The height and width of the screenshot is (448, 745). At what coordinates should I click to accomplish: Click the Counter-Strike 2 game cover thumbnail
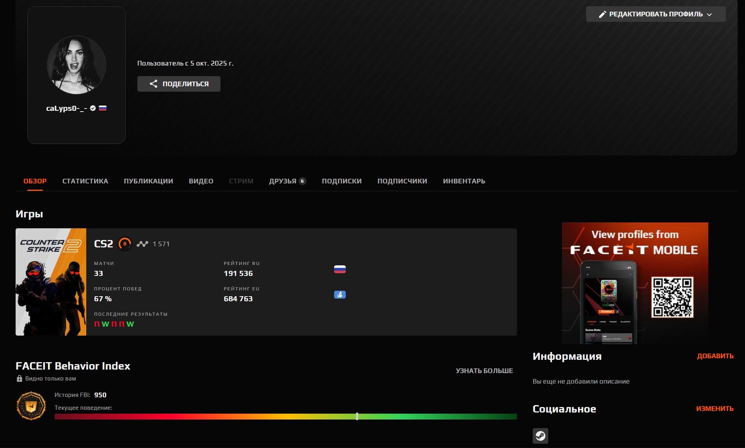51,282
